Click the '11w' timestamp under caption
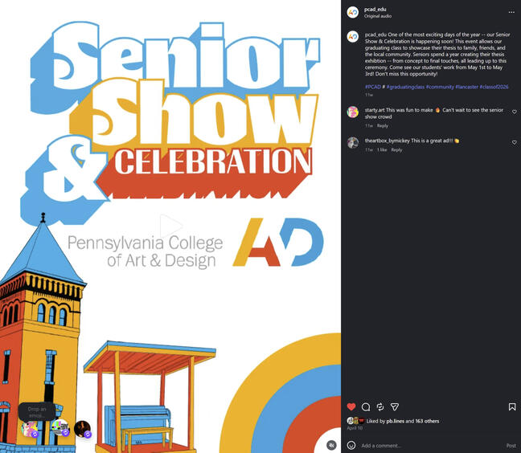 tap(369, 95)
